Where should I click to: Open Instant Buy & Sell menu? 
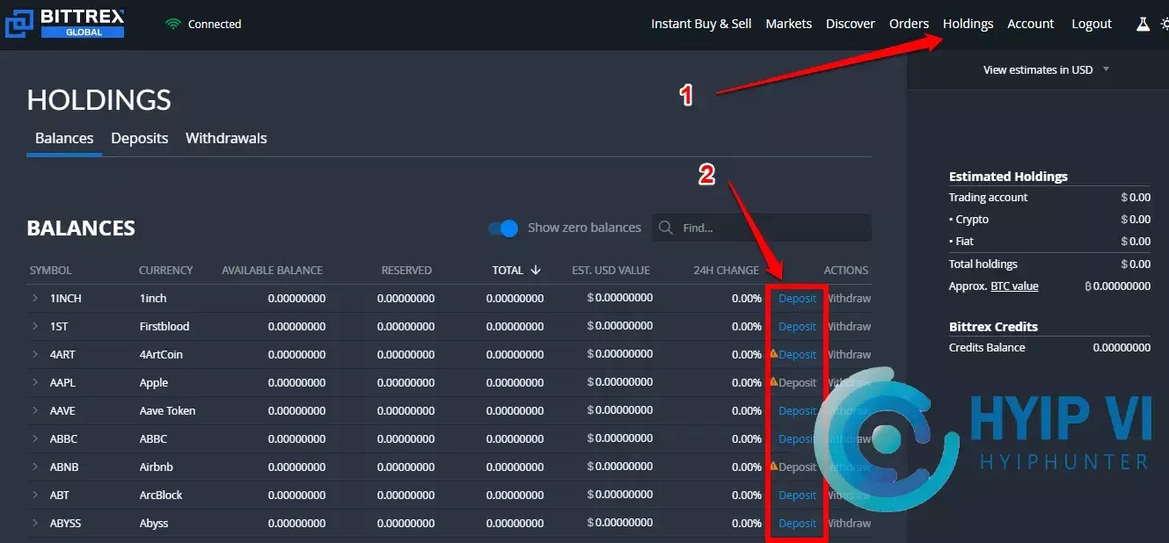[x=701, y=24]
